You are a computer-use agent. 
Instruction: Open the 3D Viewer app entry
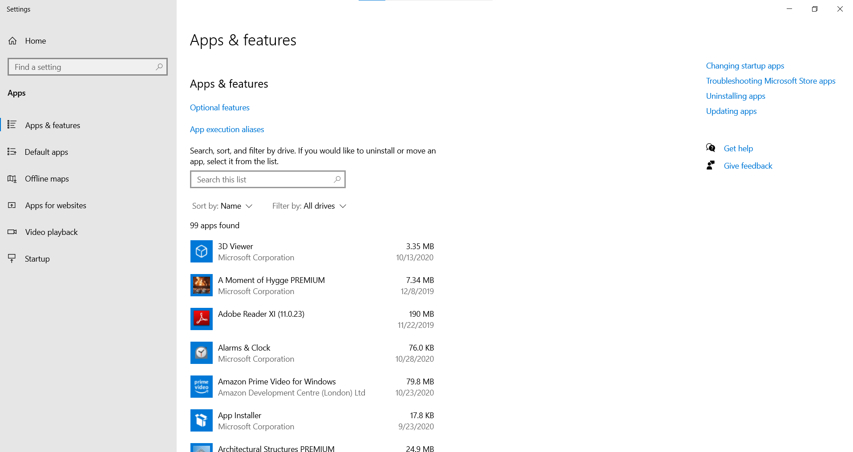click(x=235, y=246)
